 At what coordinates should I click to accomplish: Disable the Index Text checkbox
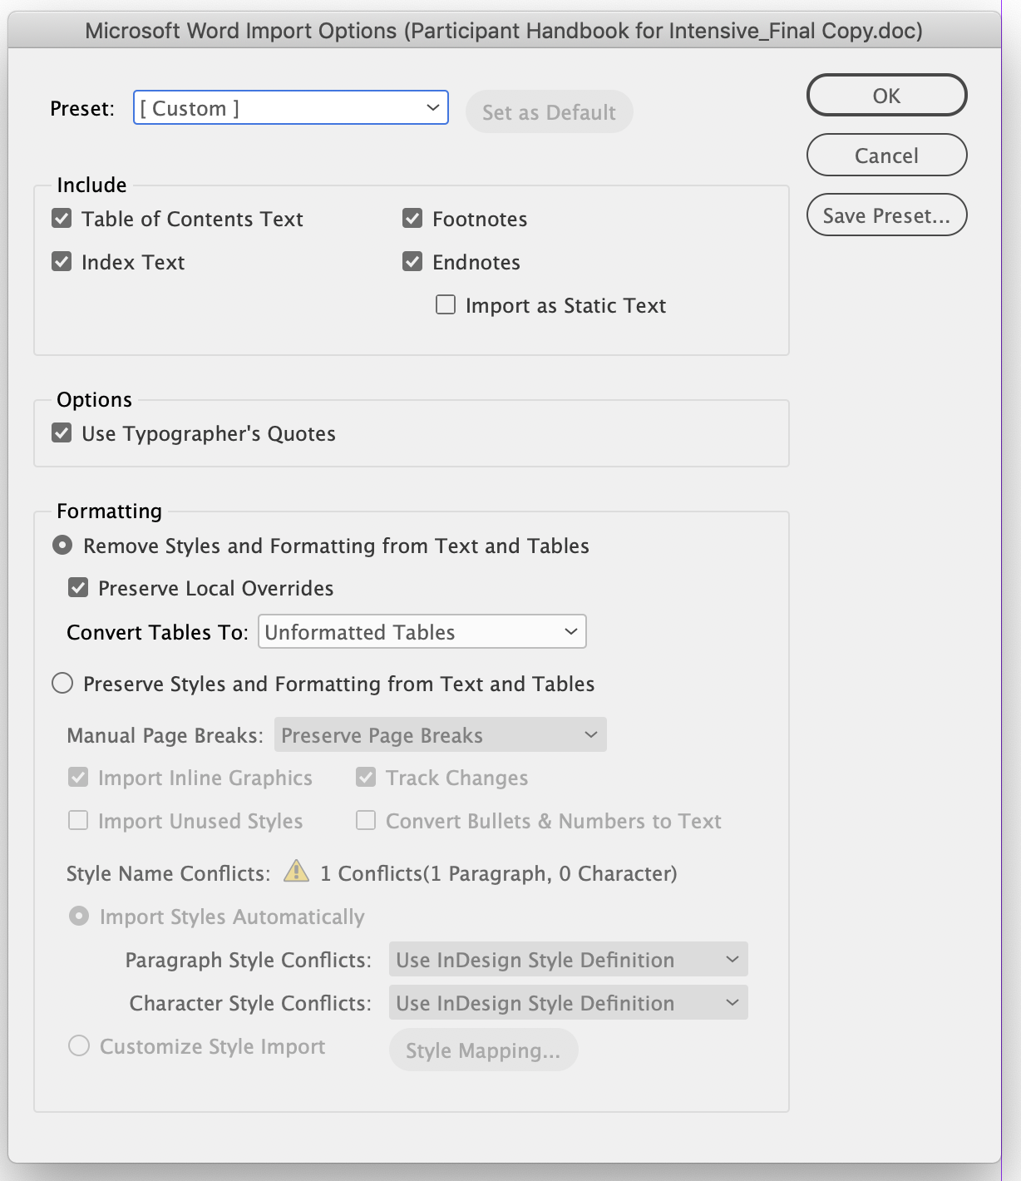coord(62,261)
